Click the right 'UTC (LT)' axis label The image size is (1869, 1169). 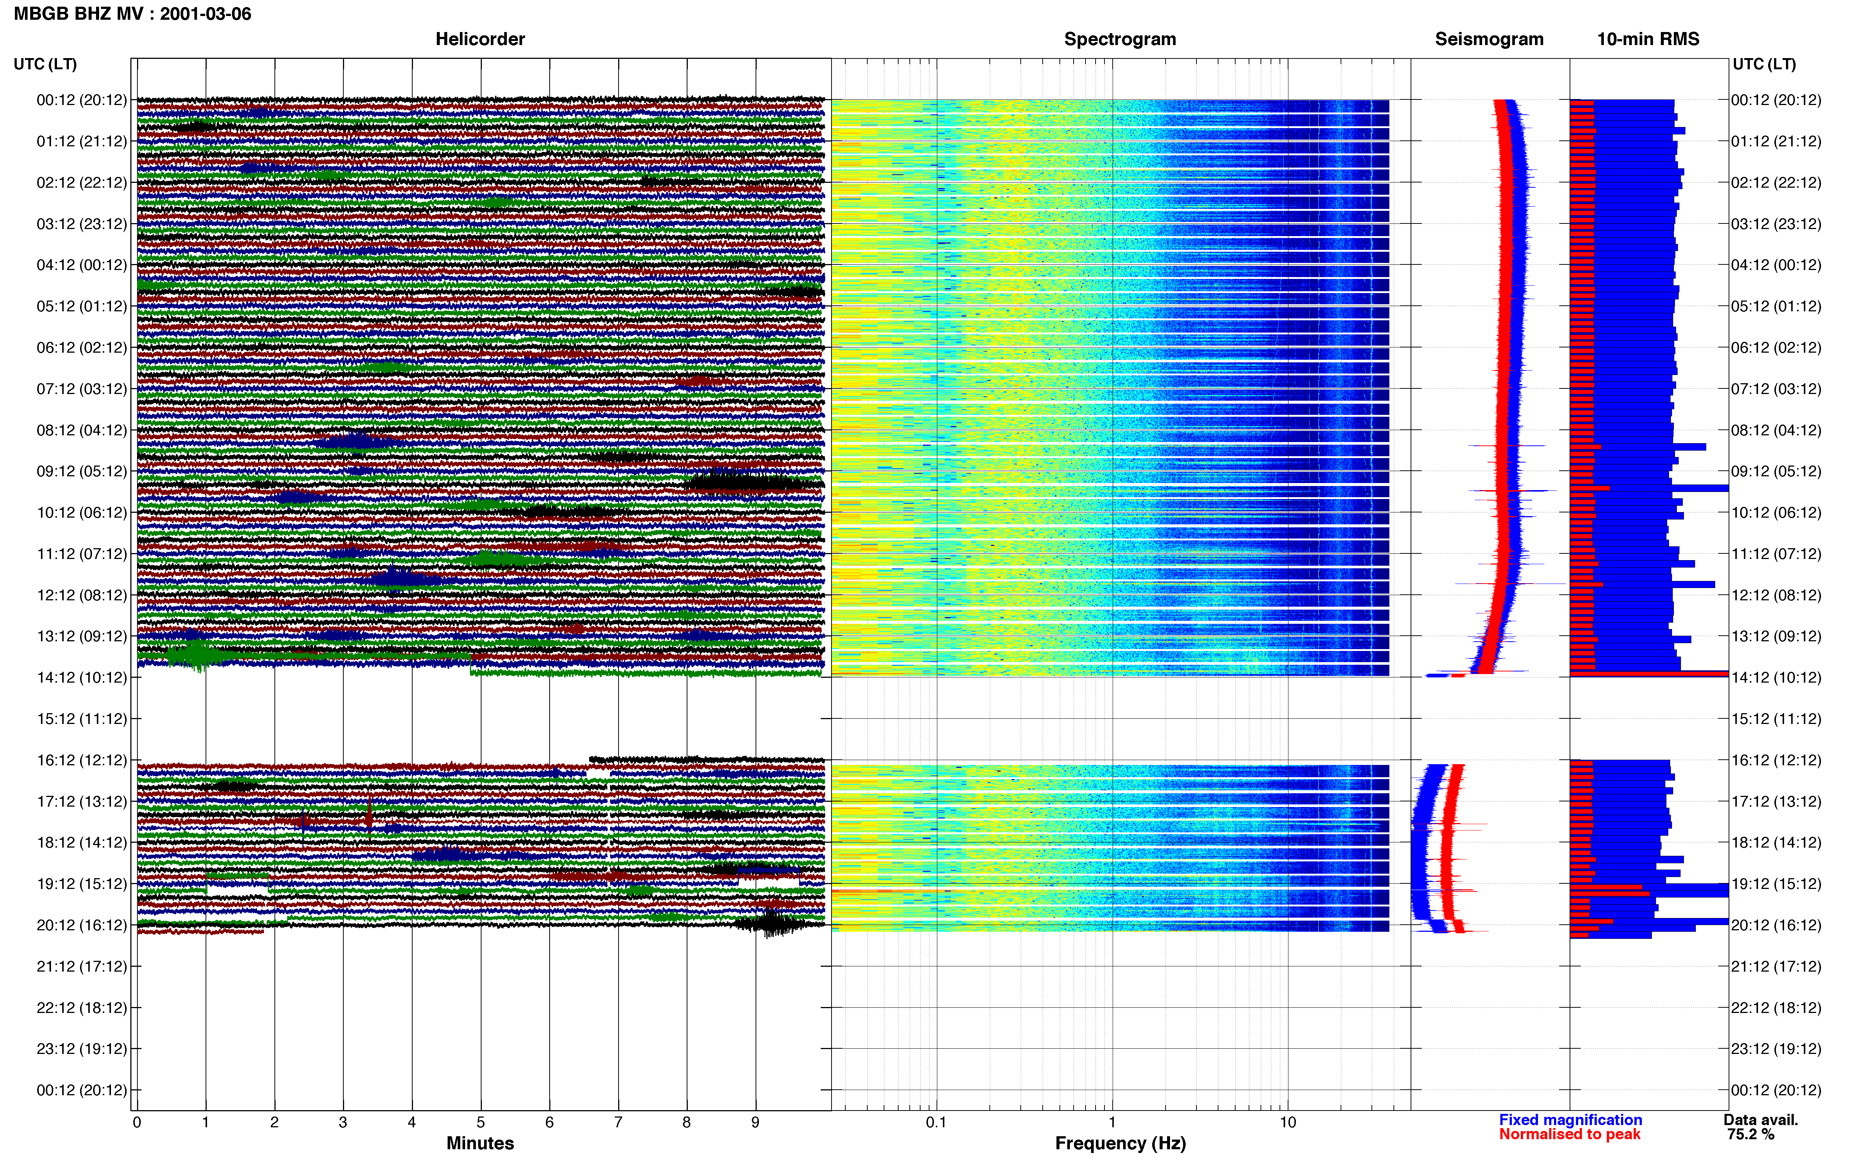pos(1764,64)
